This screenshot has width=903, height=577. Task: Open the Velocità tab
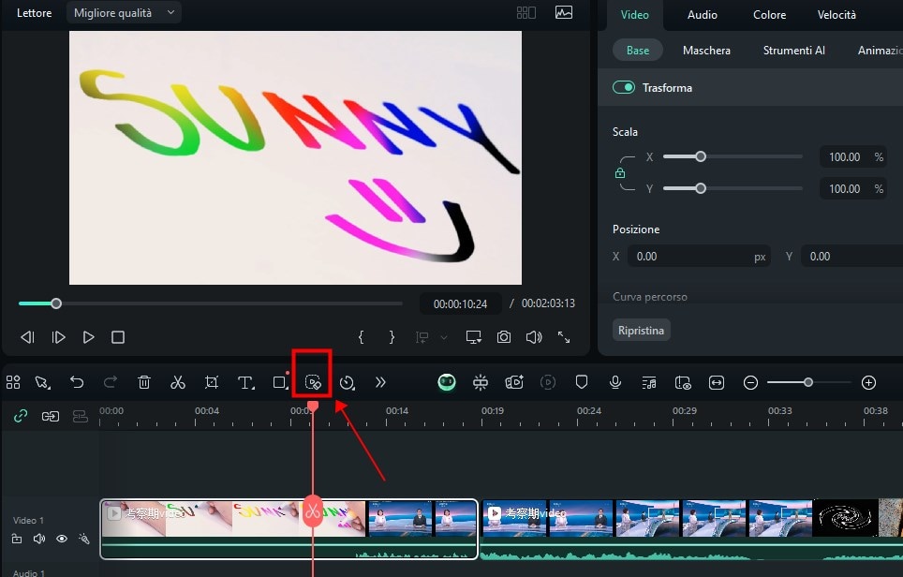point(836,15)
